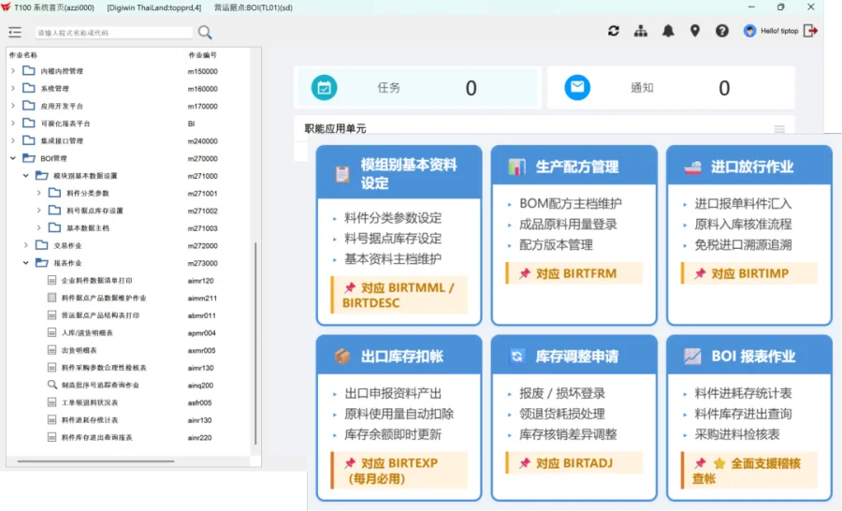This screenshot has width=842, height=511.
Task: Open the 职能应用单元 panel menu icon
Action: 779,129
